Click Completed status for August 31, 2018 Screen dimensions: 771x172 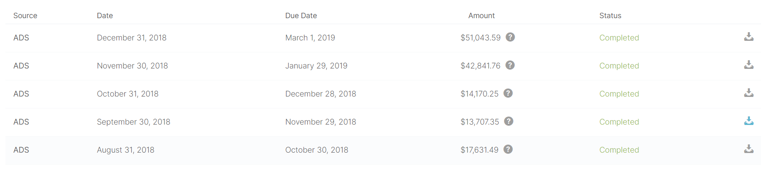pyautogui.click(x=619, y=150)
